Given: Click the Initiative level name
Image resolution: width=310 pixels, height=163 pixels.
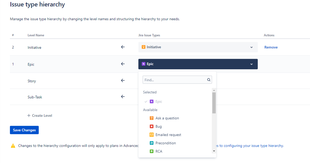Looking at the screenshot, I should click(34, 47).
